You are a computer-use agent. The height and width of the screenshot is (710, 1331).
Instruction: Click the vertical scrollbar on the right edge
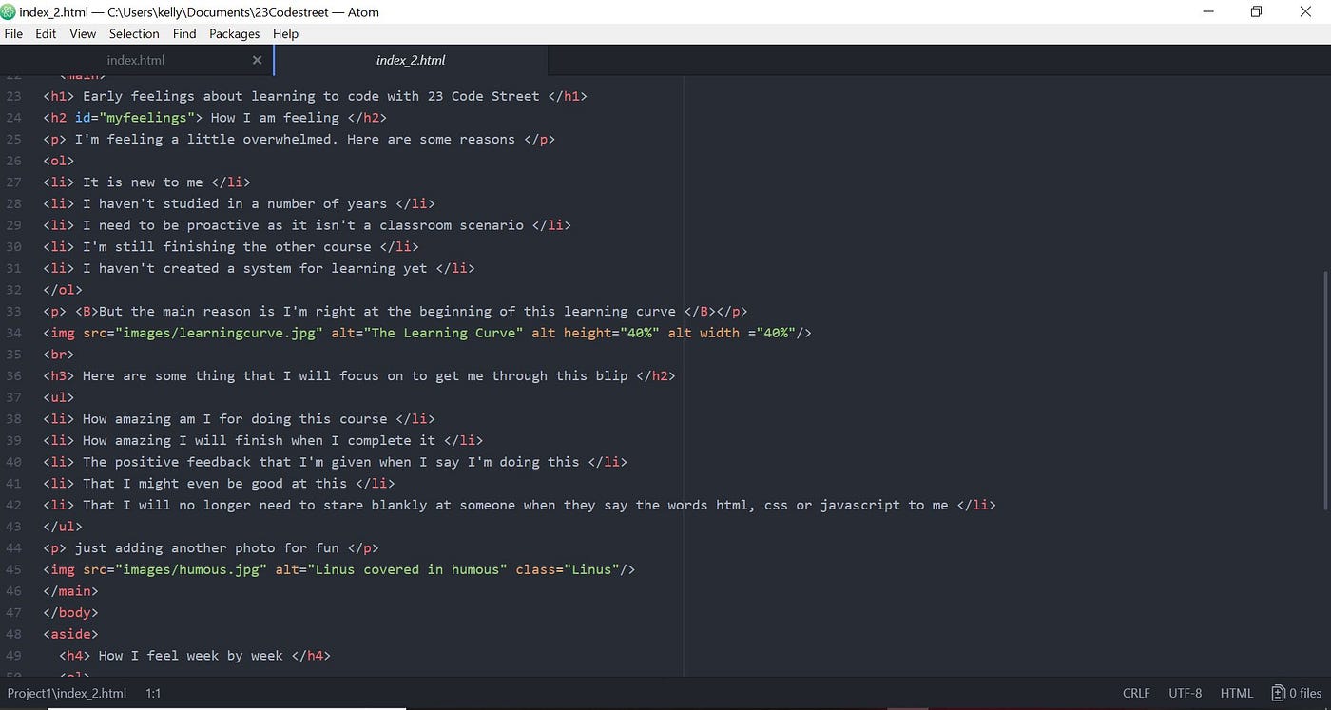tap(1326, 380)
